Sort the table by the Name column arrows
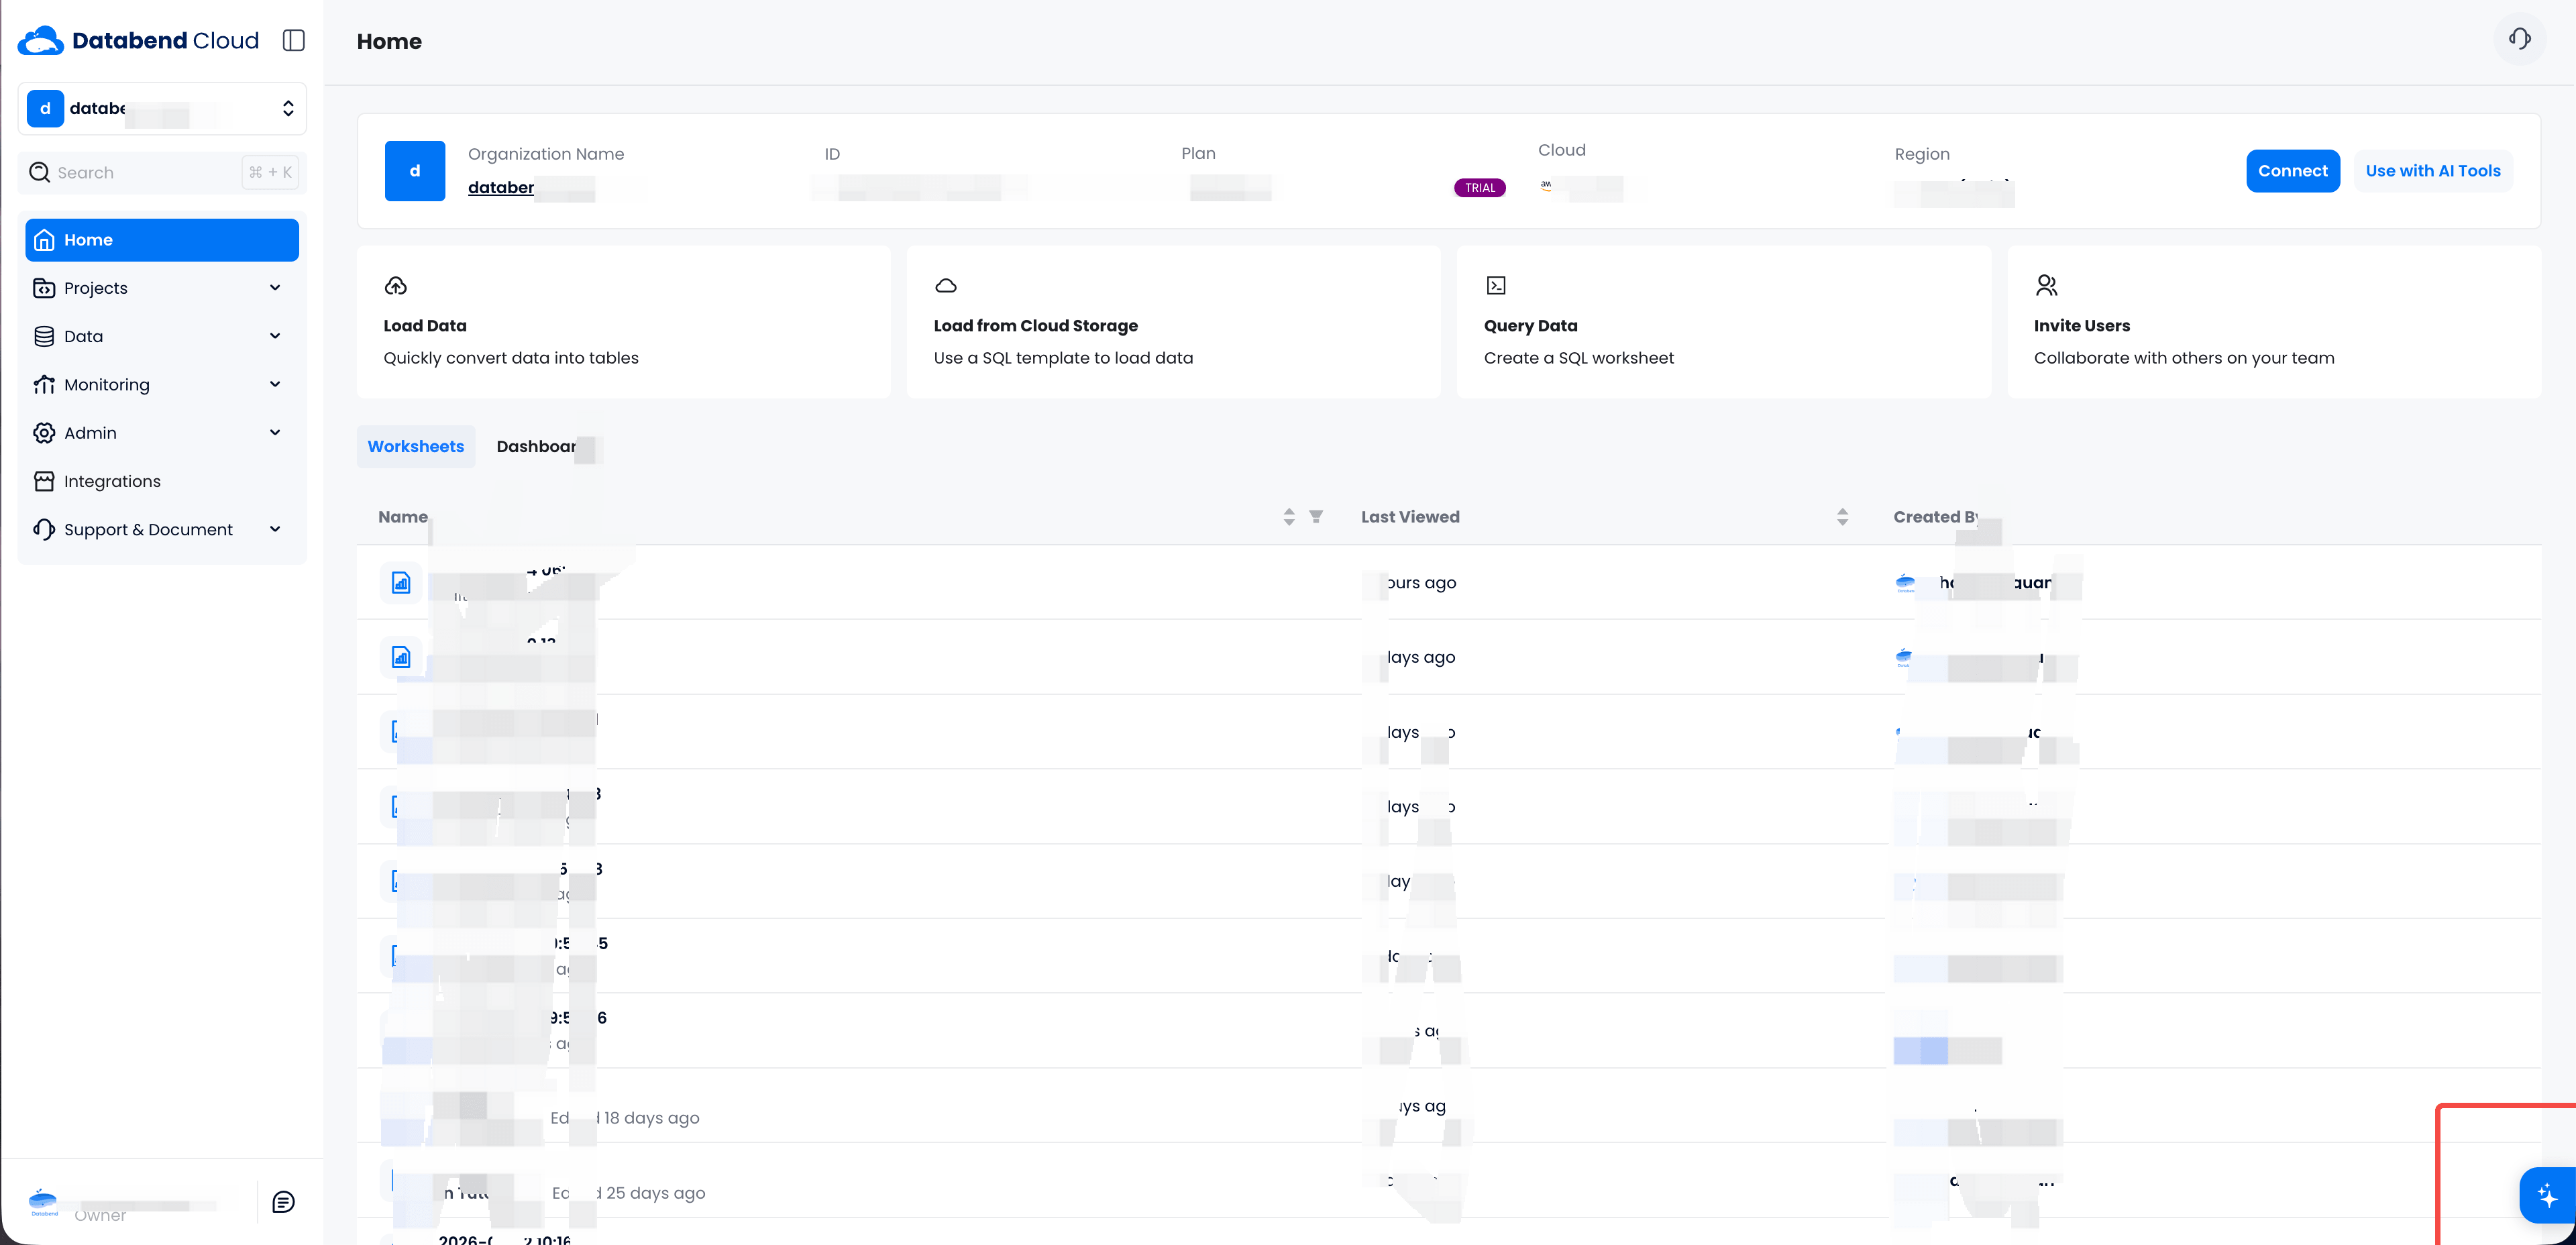Screen dimensions: 2576x1245 pos(1289,517)
